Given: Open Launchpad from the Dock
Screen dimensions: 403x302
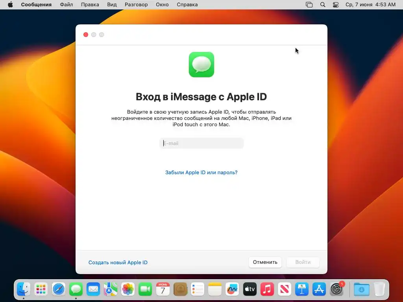Looking at the screenshot, I should tap(41, 289).
